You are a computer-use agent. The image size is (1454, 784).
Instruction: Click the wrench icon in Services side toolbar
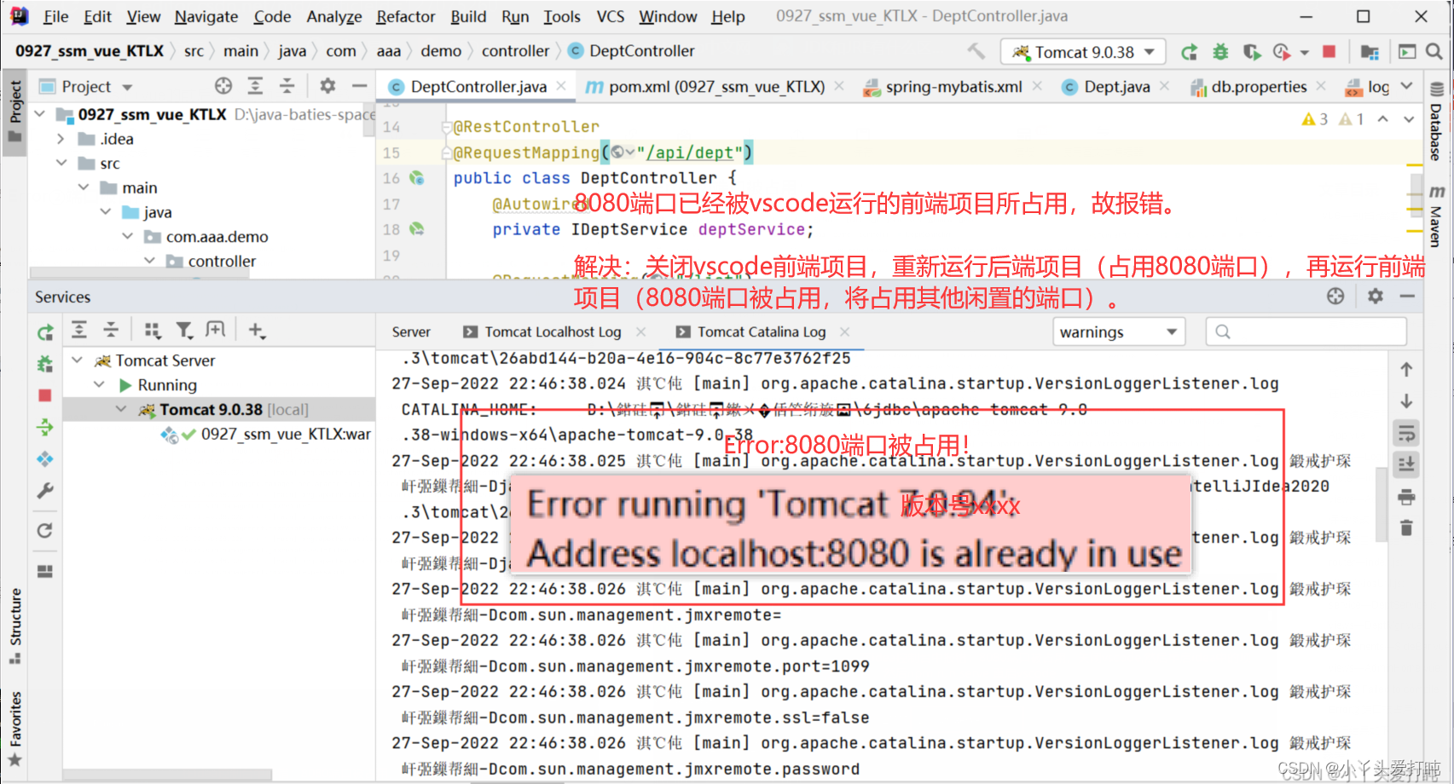pyautogui.click(x=45, y=491)
